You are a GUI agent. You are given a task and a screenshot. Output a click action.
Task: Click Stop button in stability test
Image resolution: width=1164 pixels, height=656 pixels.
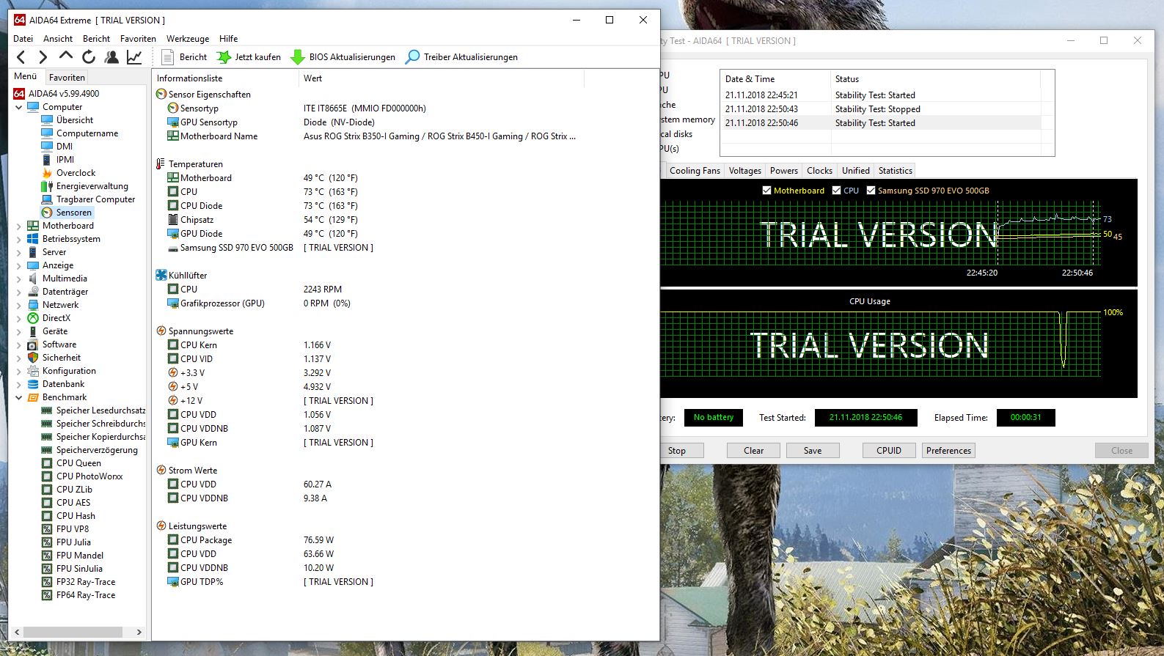tap(682, 451)
